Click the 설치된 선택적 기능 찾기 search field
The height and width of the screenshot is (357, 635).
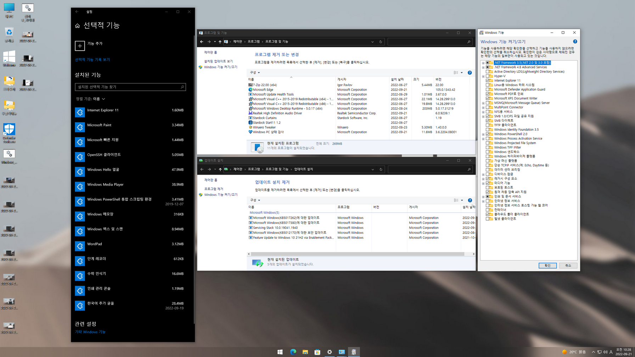(130, 87)
